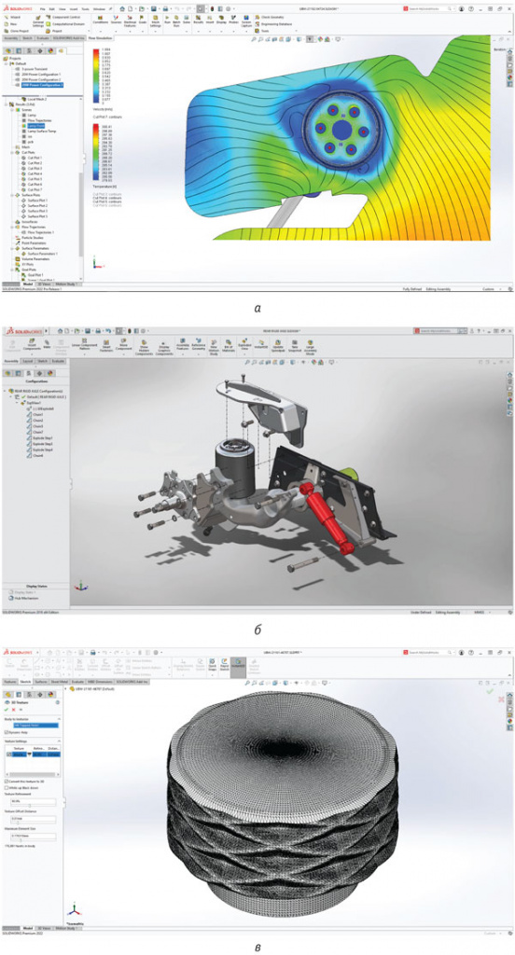Toggle Large Assembly Mode in assembly ribbon
Screen dimensions: 515x955
(x=311, y=347)
